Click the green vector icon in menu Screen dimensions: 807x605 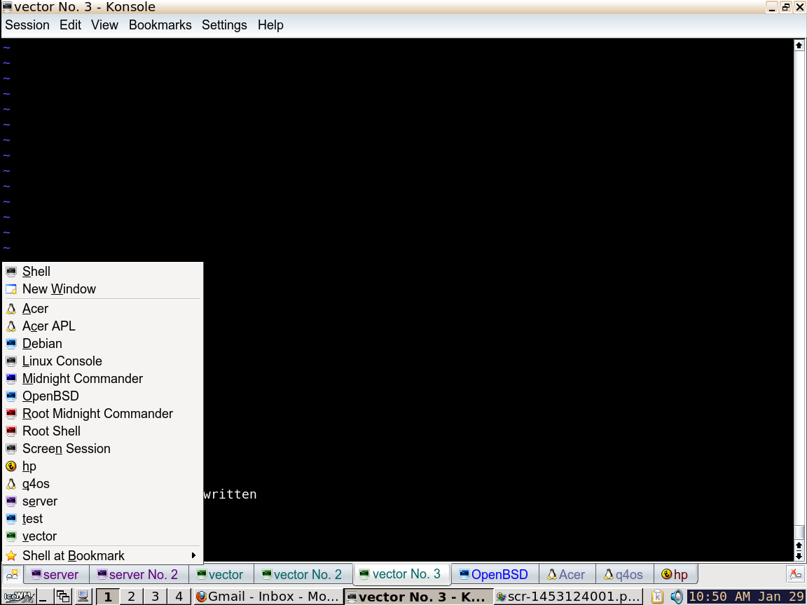click(11, 536)
